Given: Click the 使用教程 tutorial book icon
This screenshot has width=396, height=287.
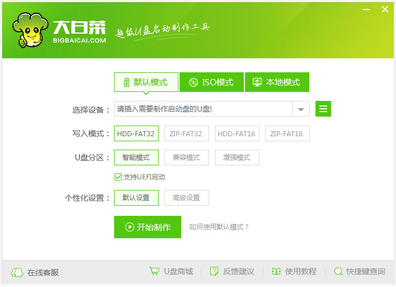Looking at the screenshot, I should (x=276, y=271).
